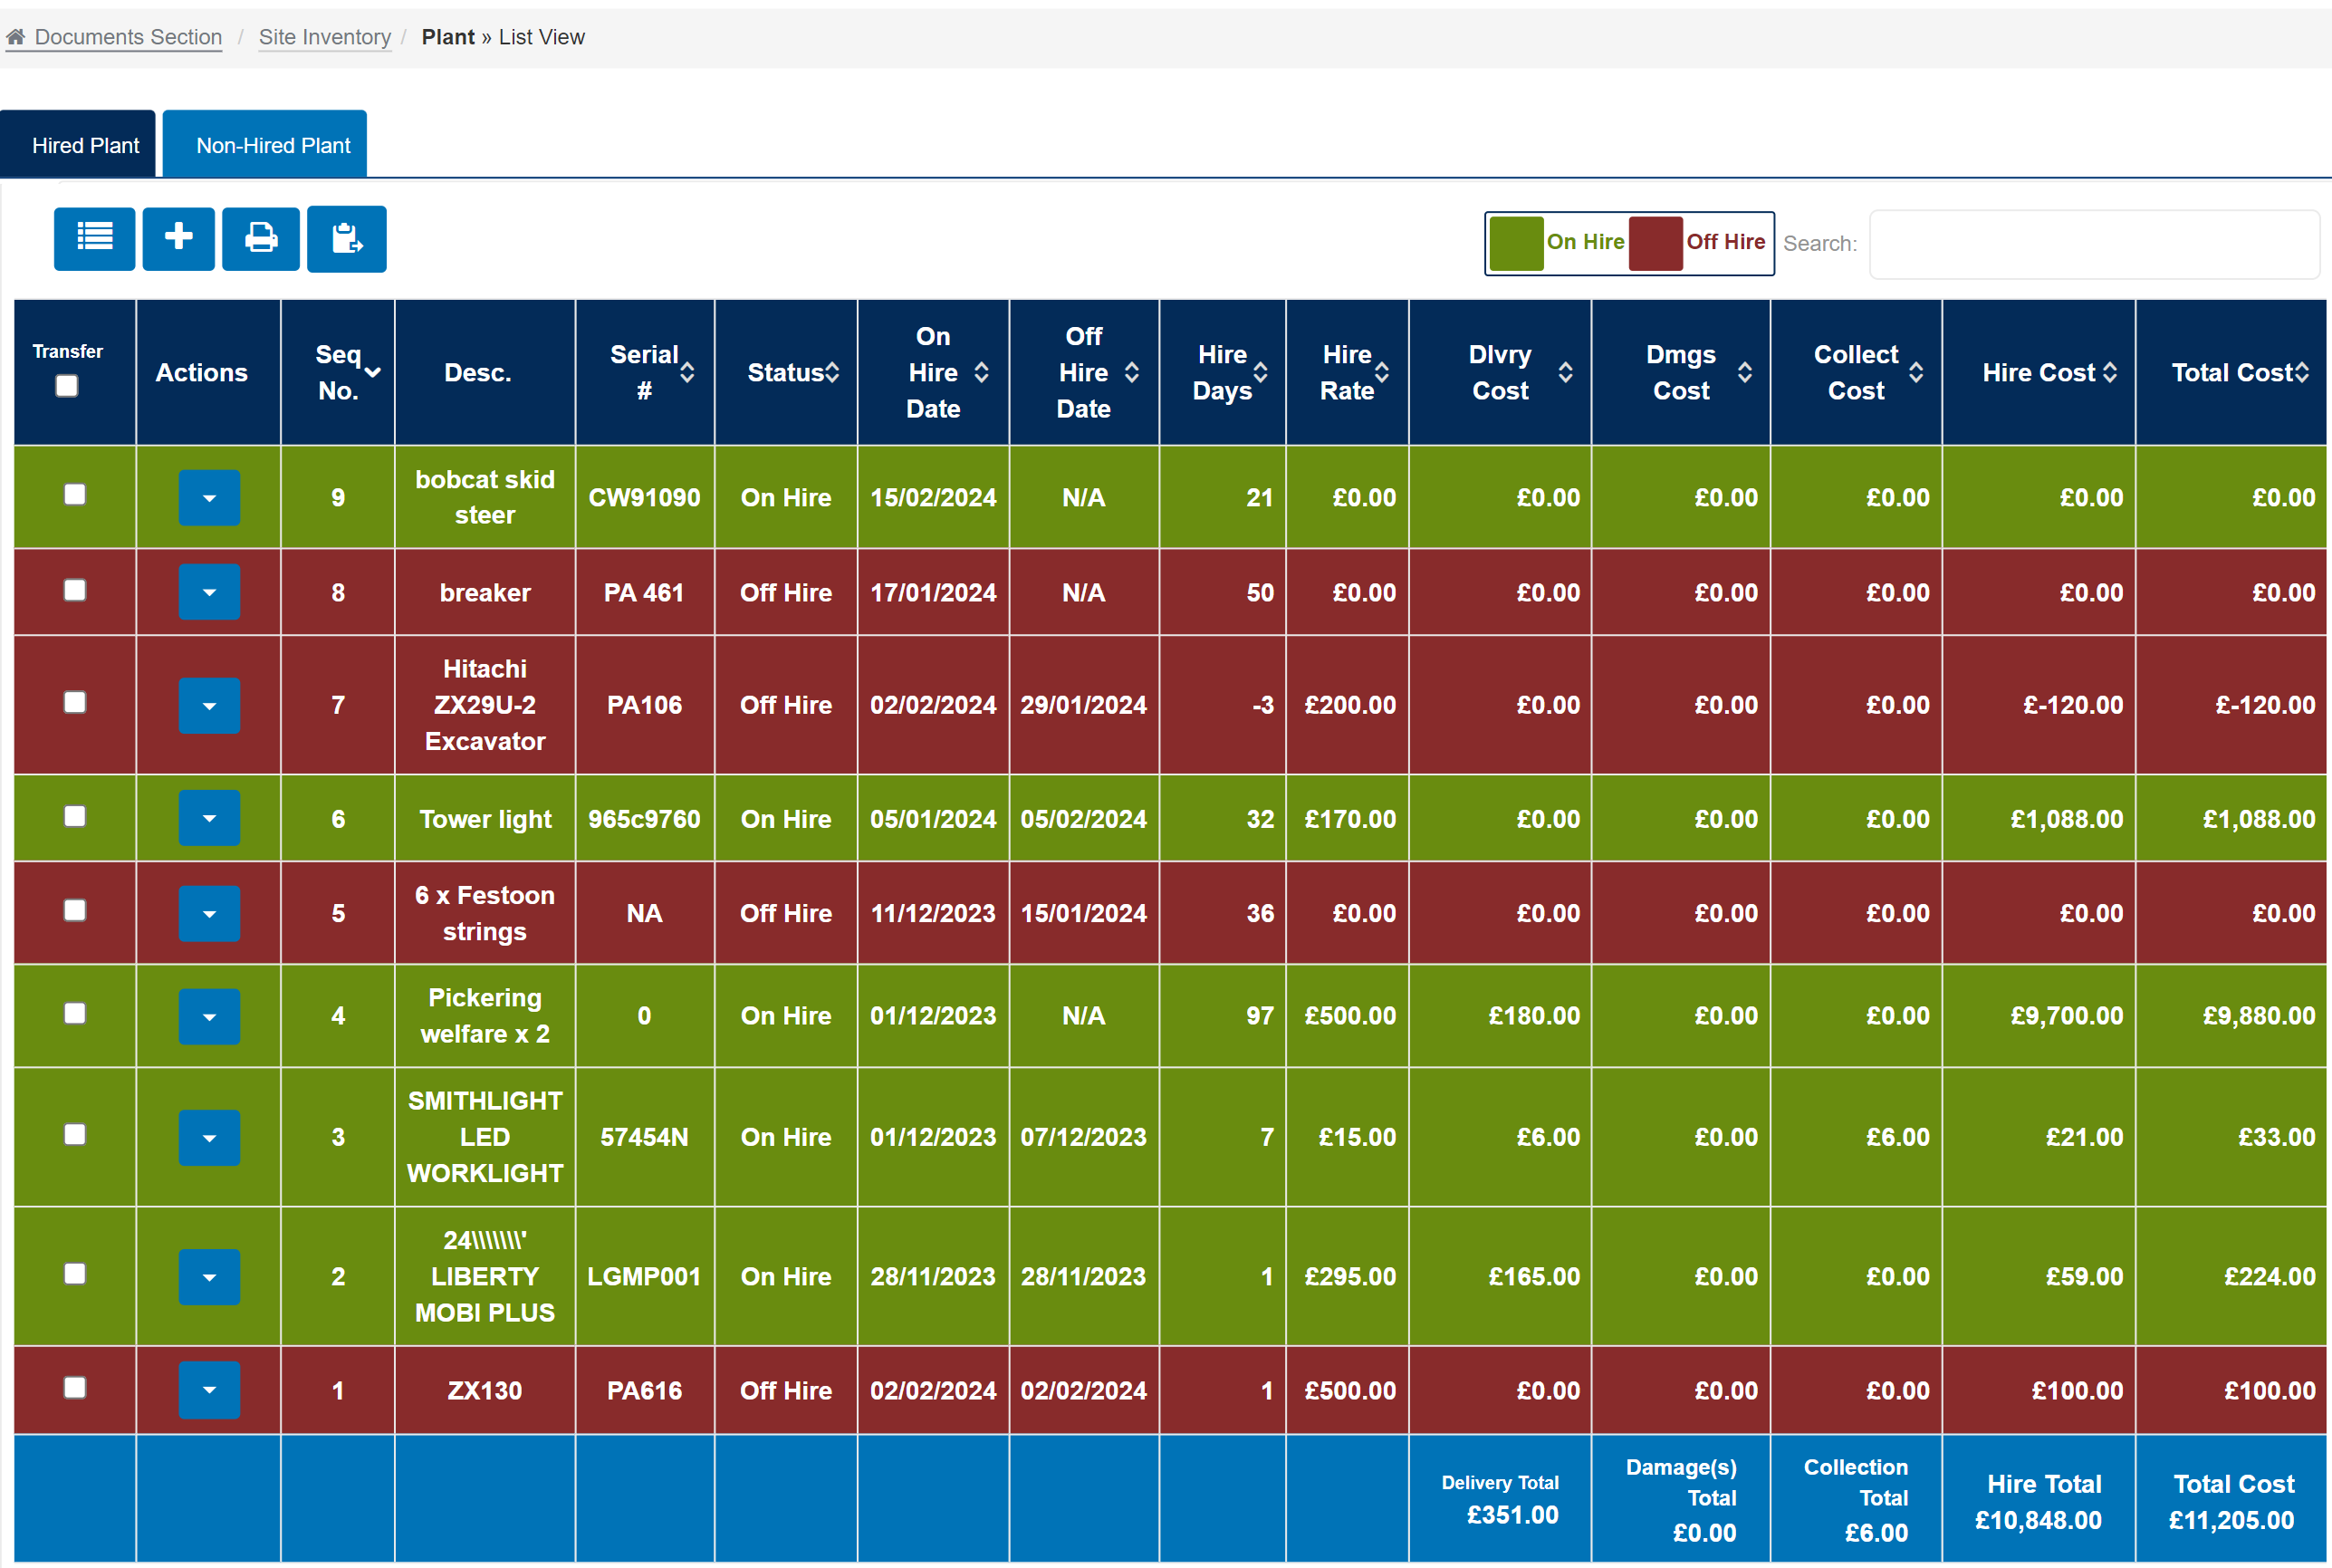Open Site Inventory breadcrumb link
This screenshot has height=1568, width=2332.
(324, 37)
